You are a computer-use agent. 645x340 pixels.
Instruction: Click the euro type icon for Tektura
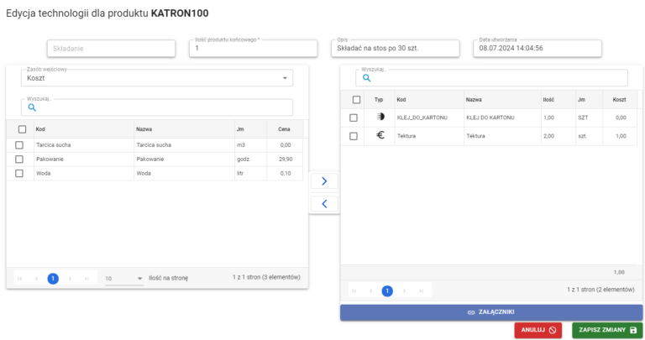(x=380, y=135)
